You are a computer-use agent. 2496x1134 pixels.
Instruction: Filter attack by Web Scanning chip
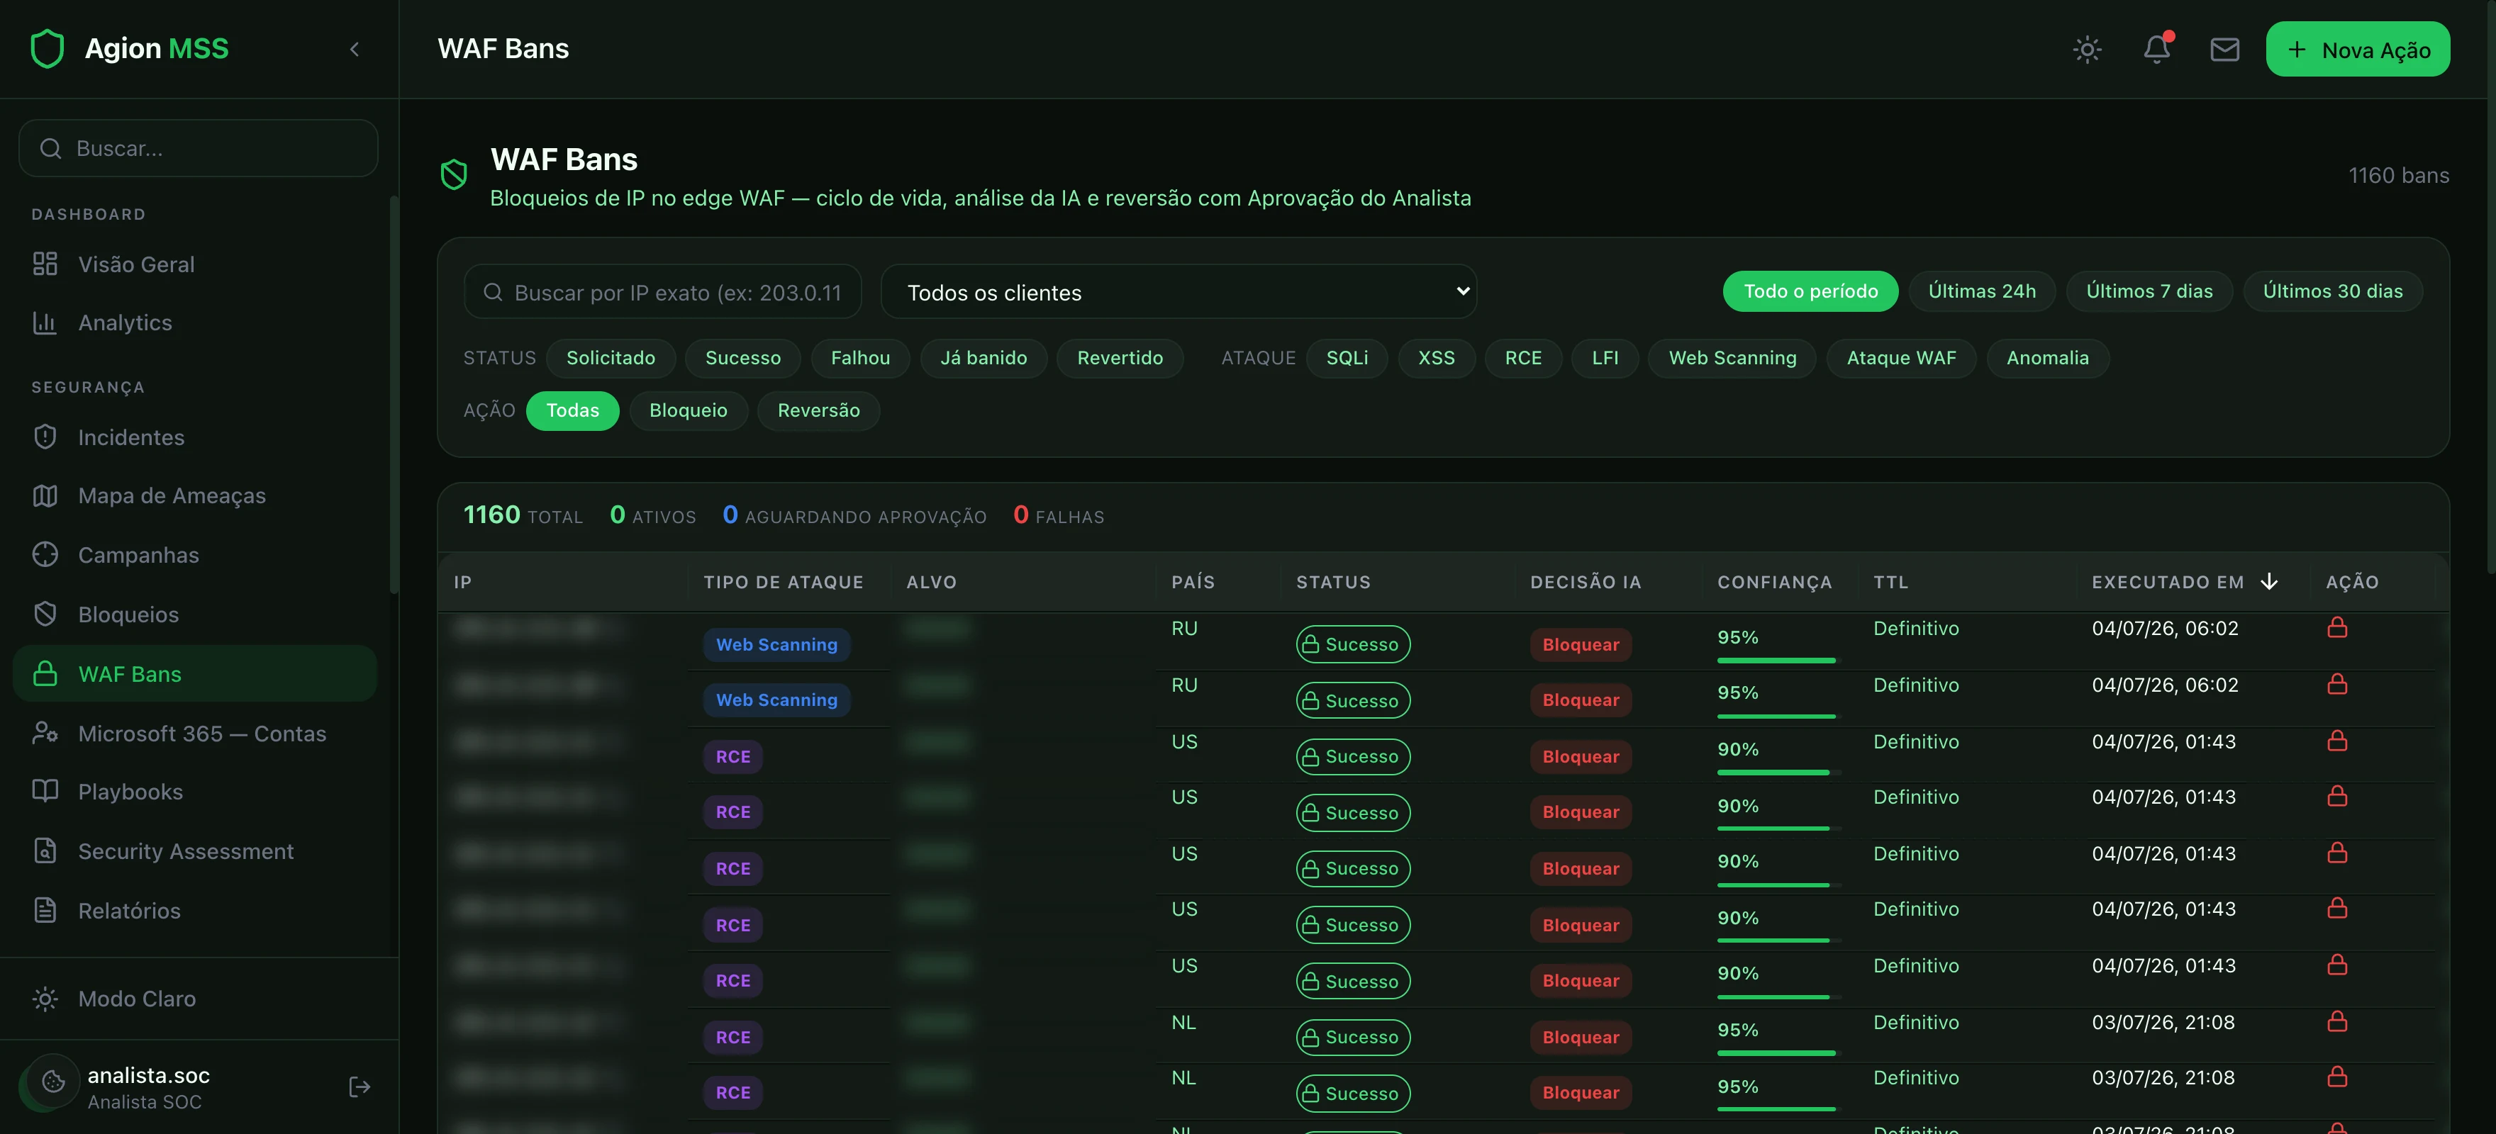coord(1732,359)
